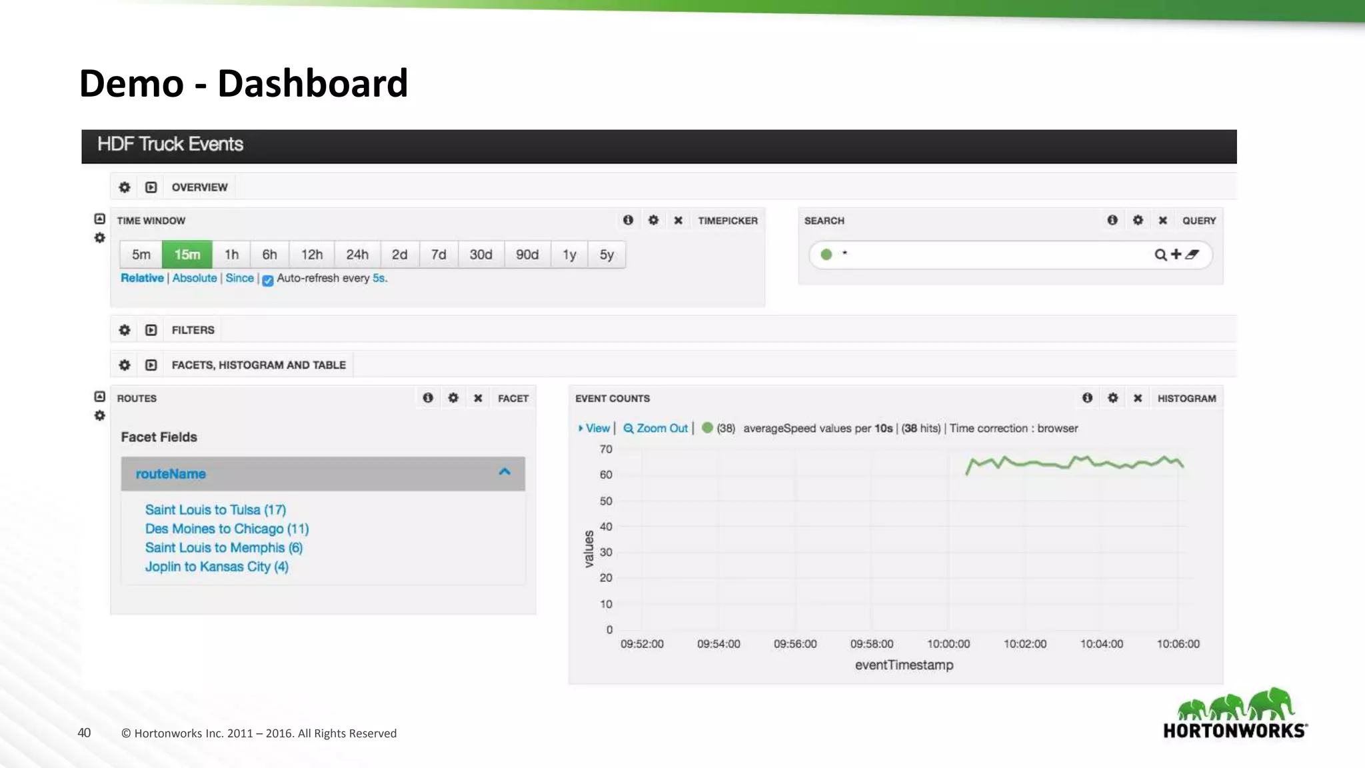The height and width of the screenshot is (768, 1365).
Task: Collapse the OVERVIEW row toggle icon
Action: click(151, 187)
